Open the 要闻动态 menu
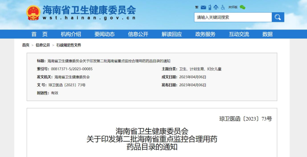Image resolution: width=307 pixels, height=157 pixels. pos(105,34)
